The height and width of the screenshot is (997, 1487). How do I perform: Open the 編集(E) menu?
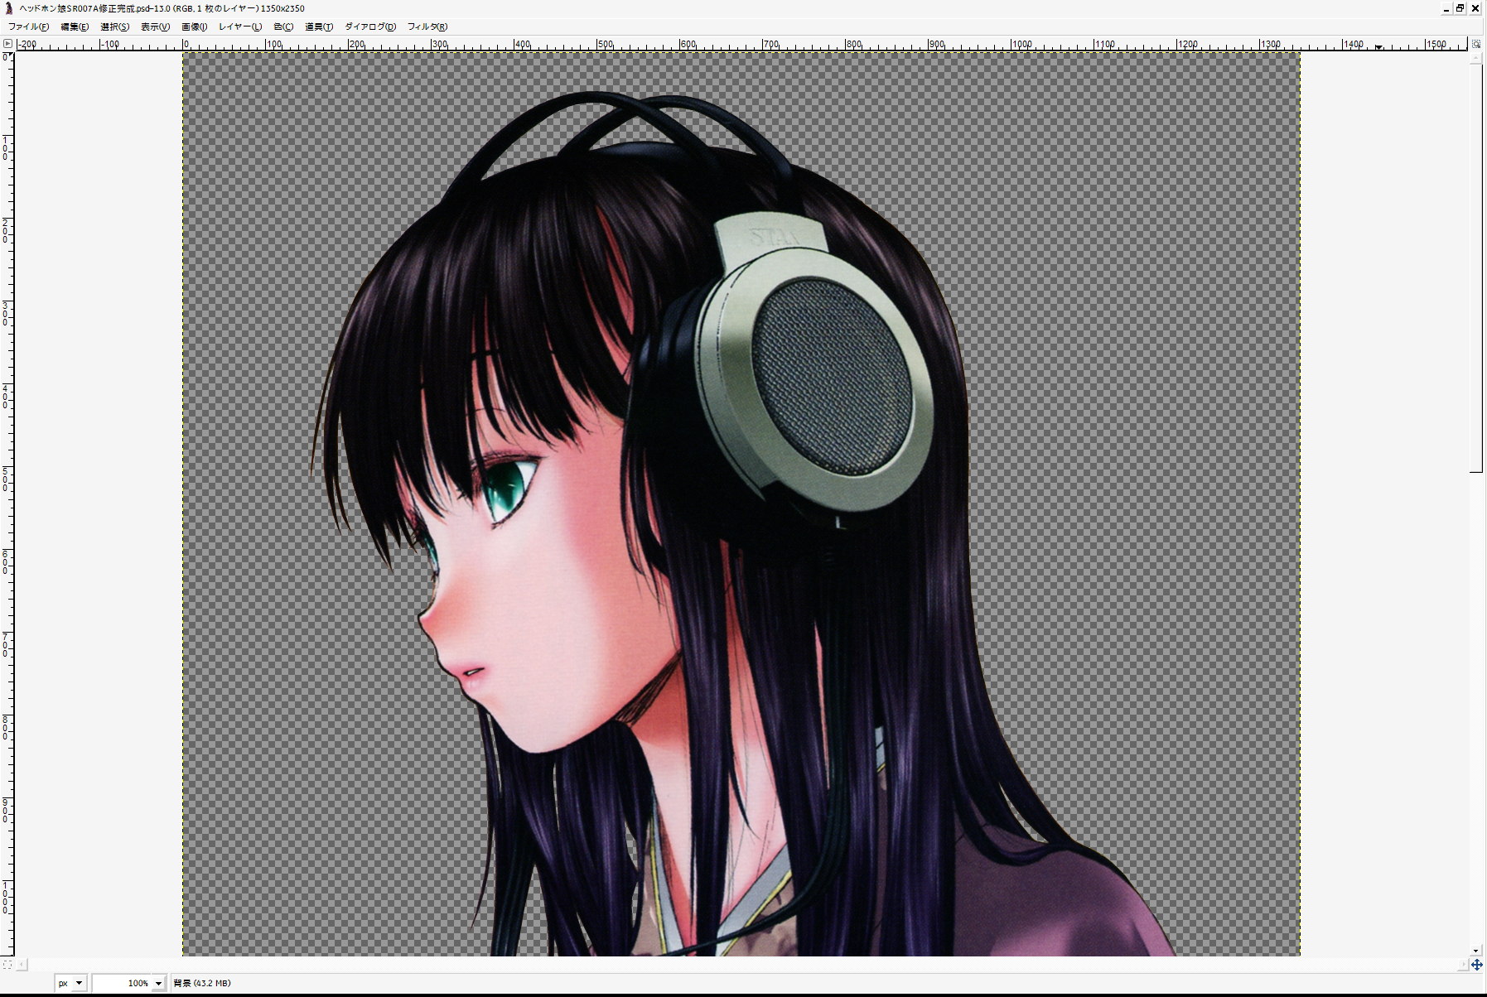click(x=75, y=26)
